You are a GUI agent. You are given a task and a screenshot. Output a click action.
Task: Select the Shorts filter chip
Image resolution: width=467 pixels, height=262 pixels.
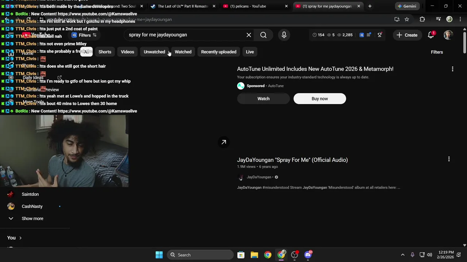[105, 52]
